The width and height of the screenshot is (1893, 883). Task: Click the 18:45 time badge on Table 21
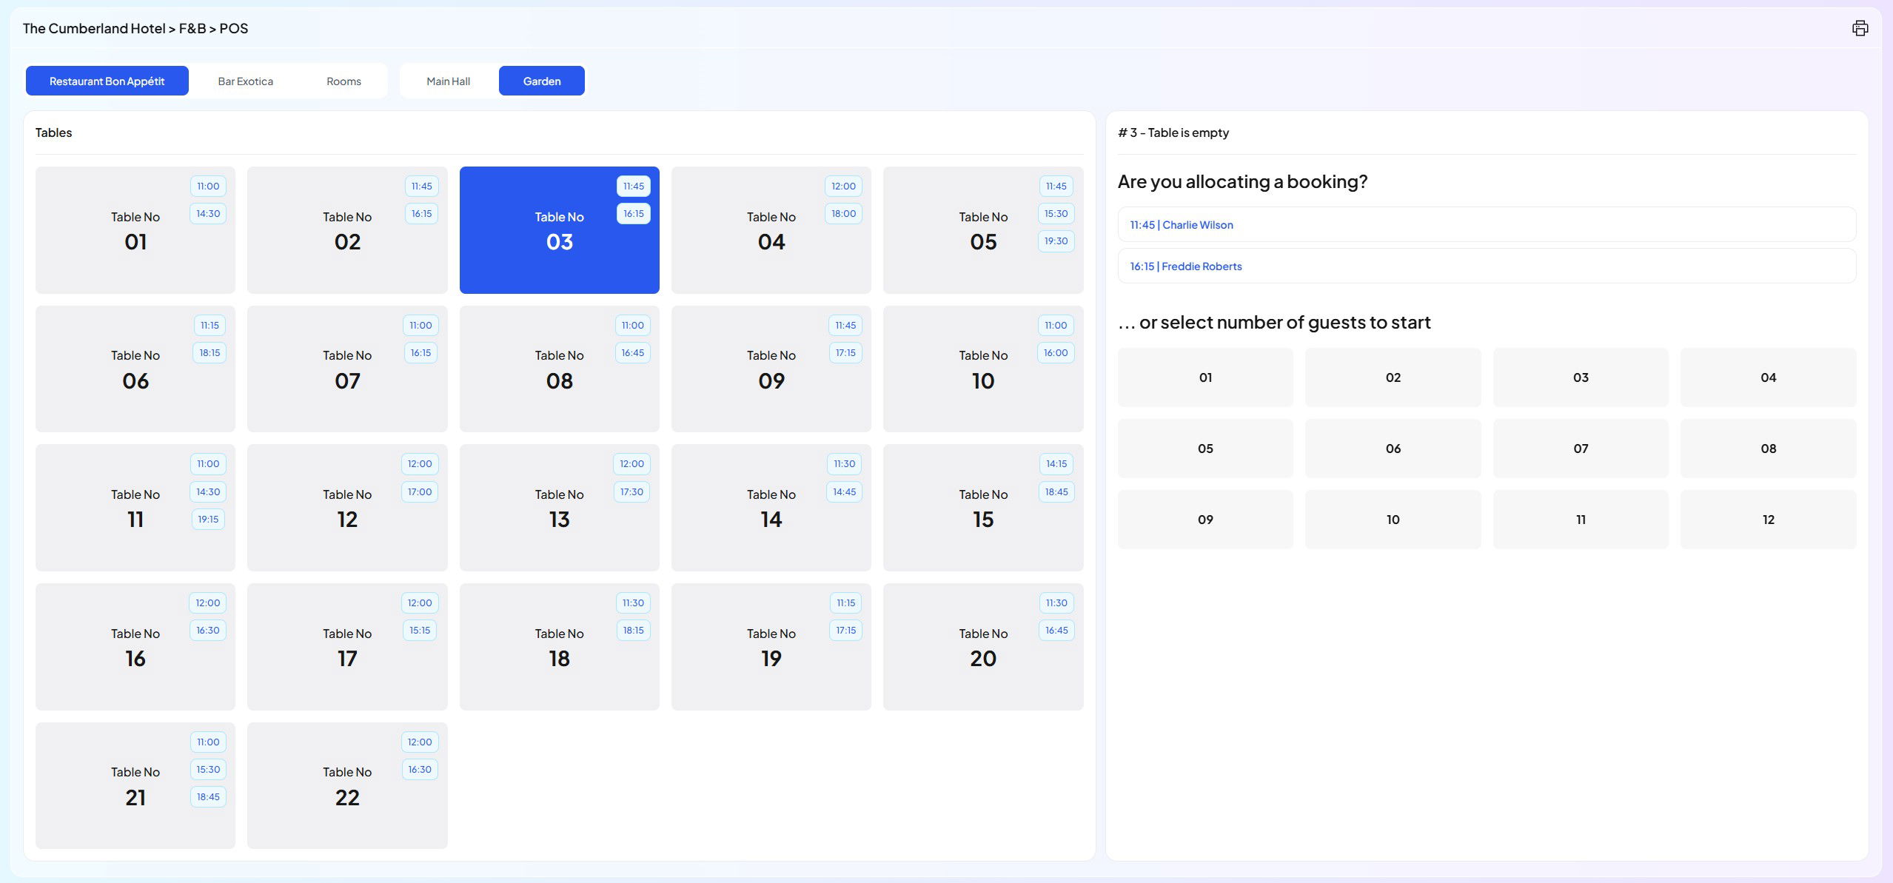point(208,796)
